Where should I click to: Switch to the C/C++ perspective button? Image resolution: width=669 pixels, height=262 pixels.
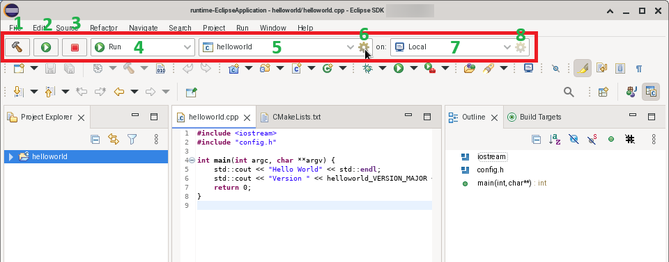pyautogui.click(x=651, y=92)
